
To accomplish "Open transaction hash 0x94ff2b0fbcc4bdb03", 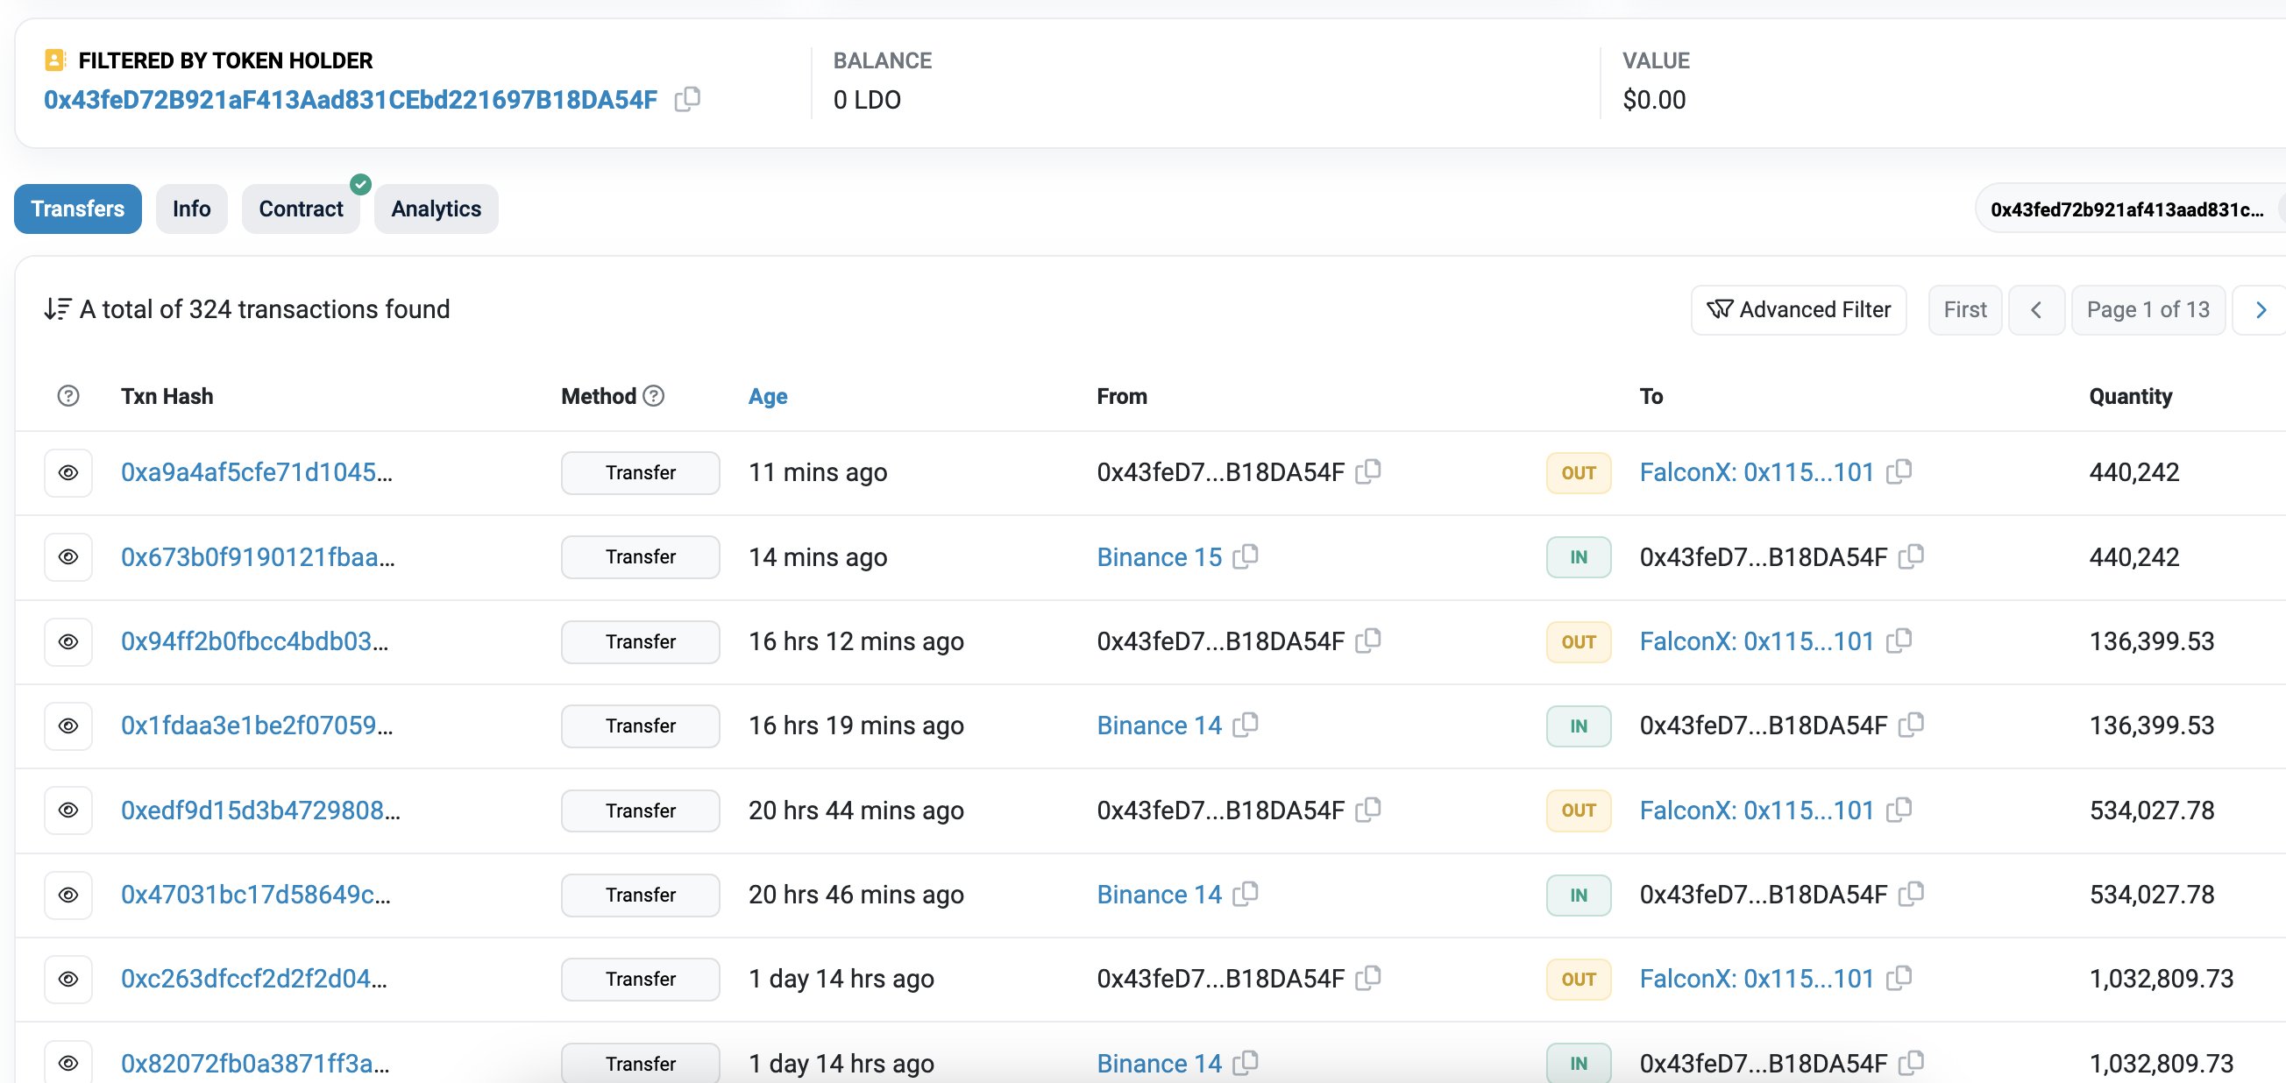I will tap(255, 641).
